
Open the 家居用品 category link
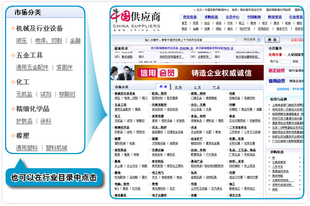pyautogui.click(x=121, y=150)
